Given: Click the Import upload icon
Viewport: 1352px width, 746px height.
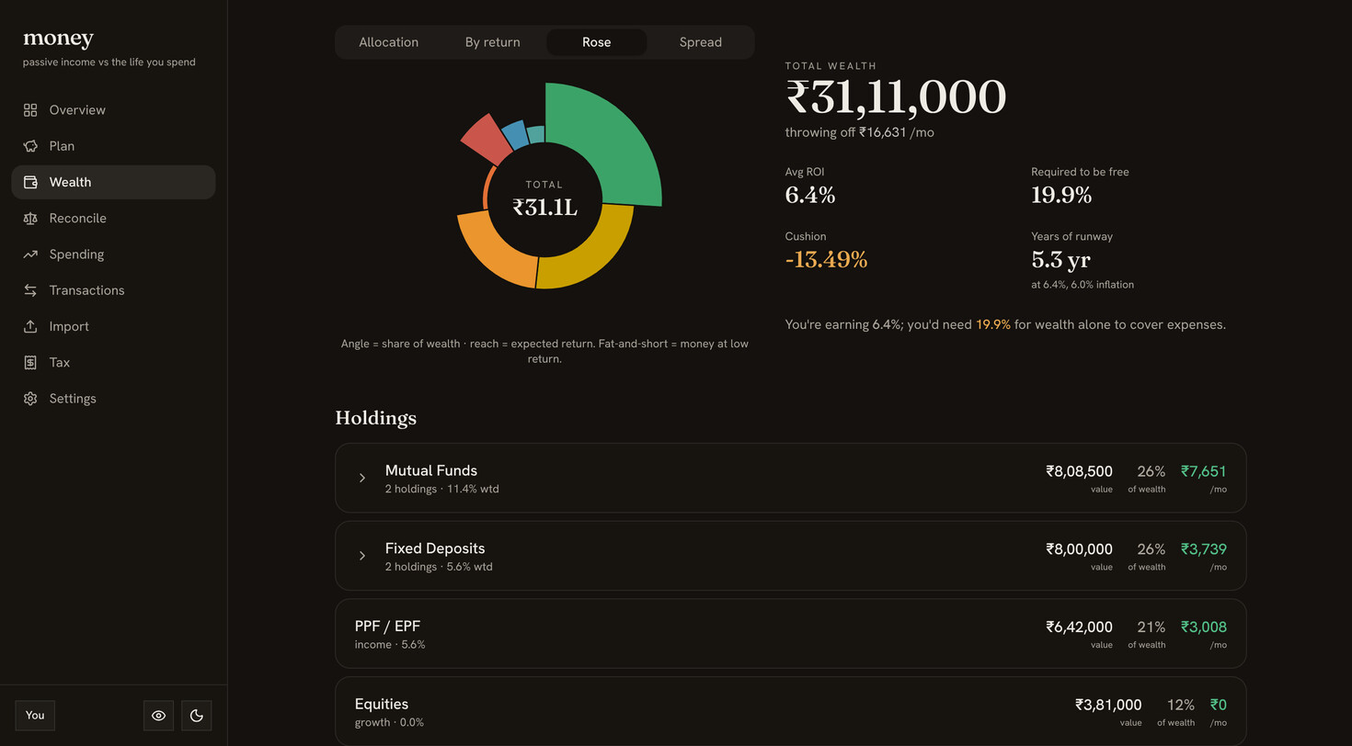Looking at the screenshot, I should 30,326.
